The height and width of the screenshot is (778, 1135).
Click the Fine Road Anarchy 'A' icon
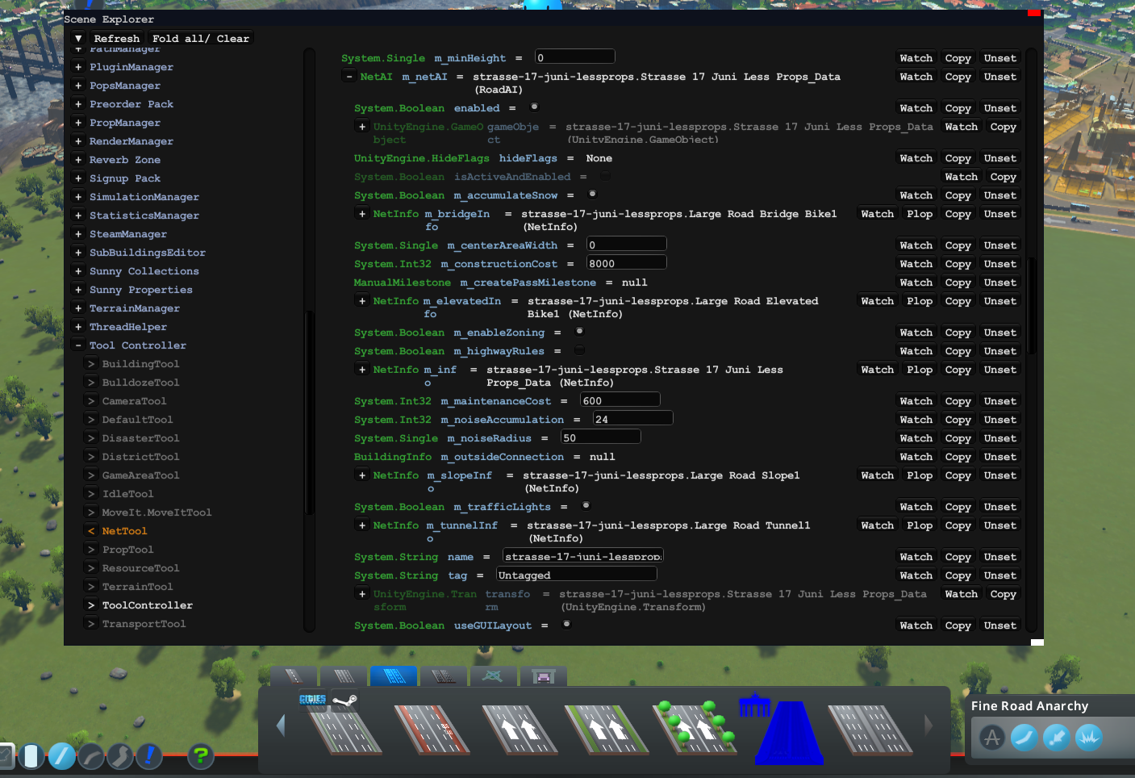pyautogui.click(x=992, y=738)
